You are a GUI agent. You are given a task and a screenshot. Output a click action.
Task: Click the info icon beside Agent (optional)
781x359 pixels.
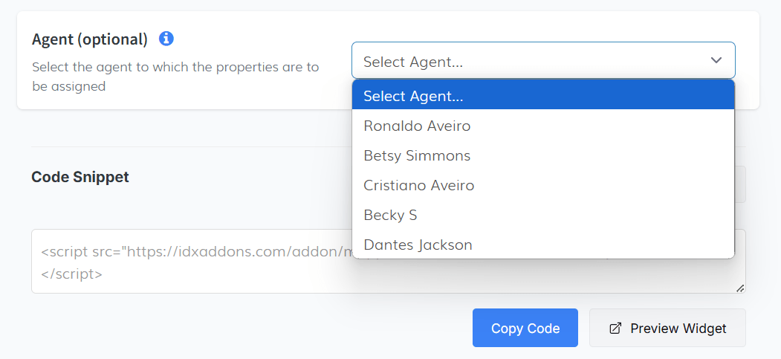tap(166, 38)
